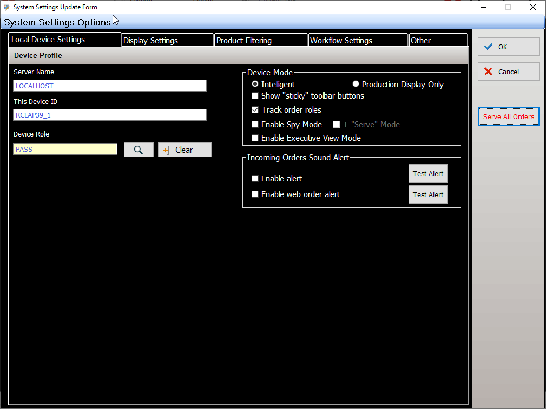Open the Product Filtering tab
The height and width of the screenshot is (409, 546).
point(261,40)
